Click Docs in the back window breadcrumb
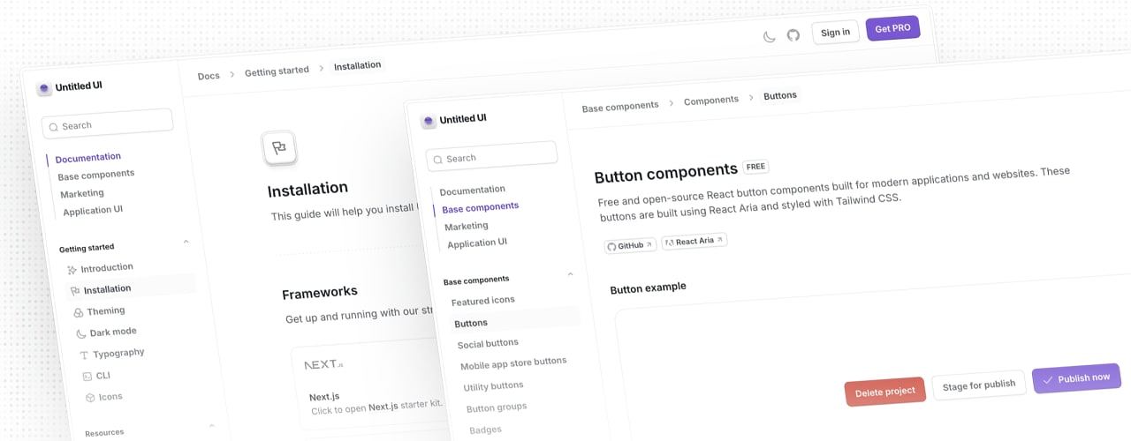The image size is (1131, 441). [209, 76]
